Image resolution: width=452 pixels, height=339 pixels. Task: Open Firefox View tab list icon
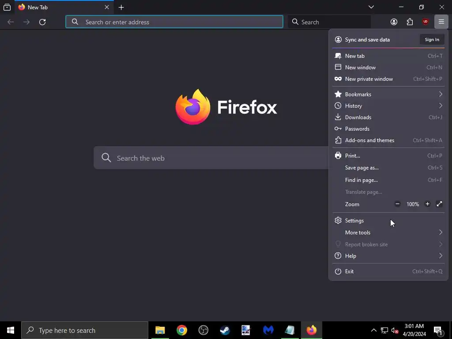coord(7,7)
